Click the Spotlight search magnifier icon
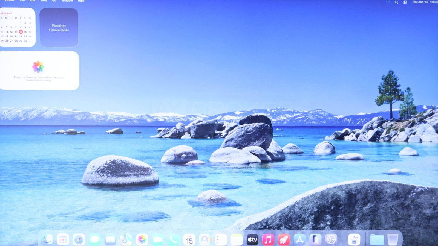The image size is (438, 246). [396, 2]
